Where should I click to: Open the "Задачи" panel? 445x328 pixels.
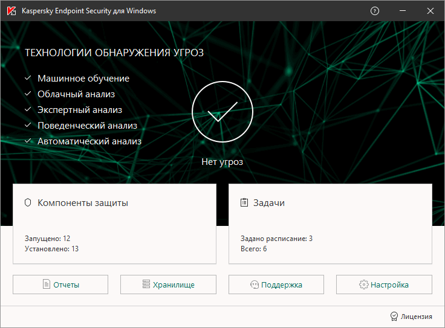pyautogui.click(x=330, y=223)
